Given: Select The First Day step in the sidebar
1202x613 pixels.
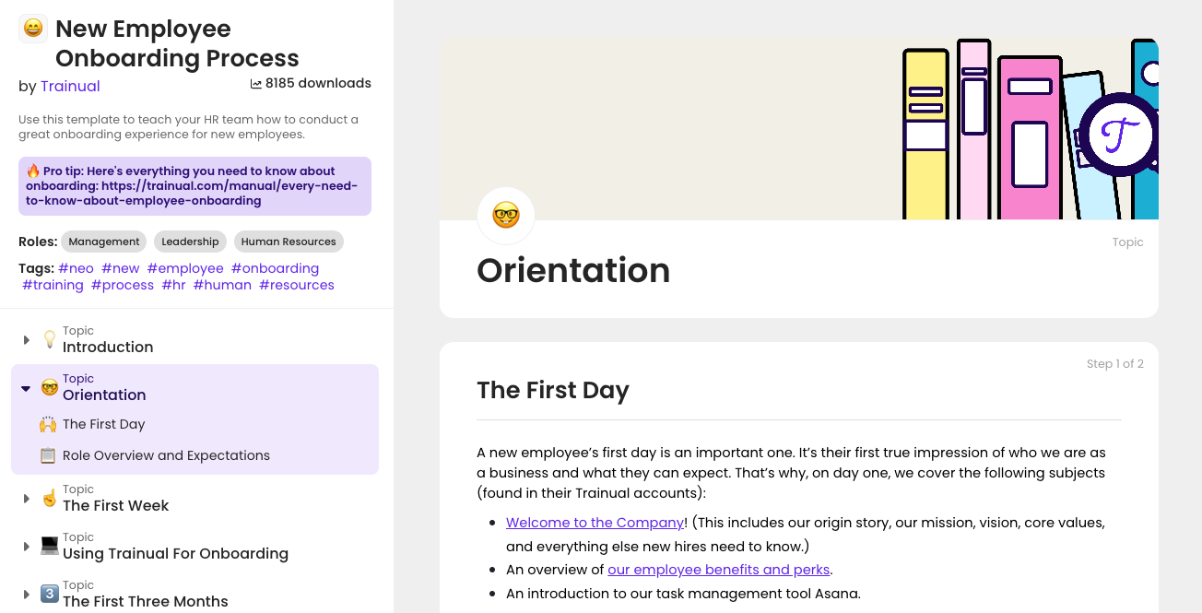Looking at the screenshot, I should pos(103,423).
